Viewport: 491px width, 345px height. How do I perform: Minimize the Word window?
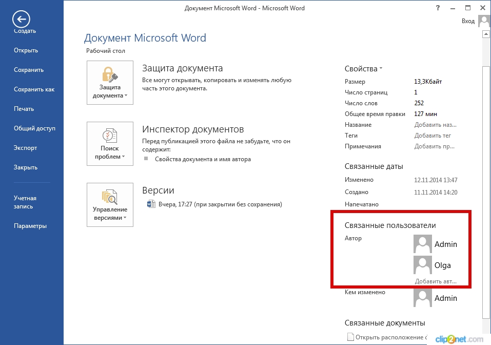point(453,8)
